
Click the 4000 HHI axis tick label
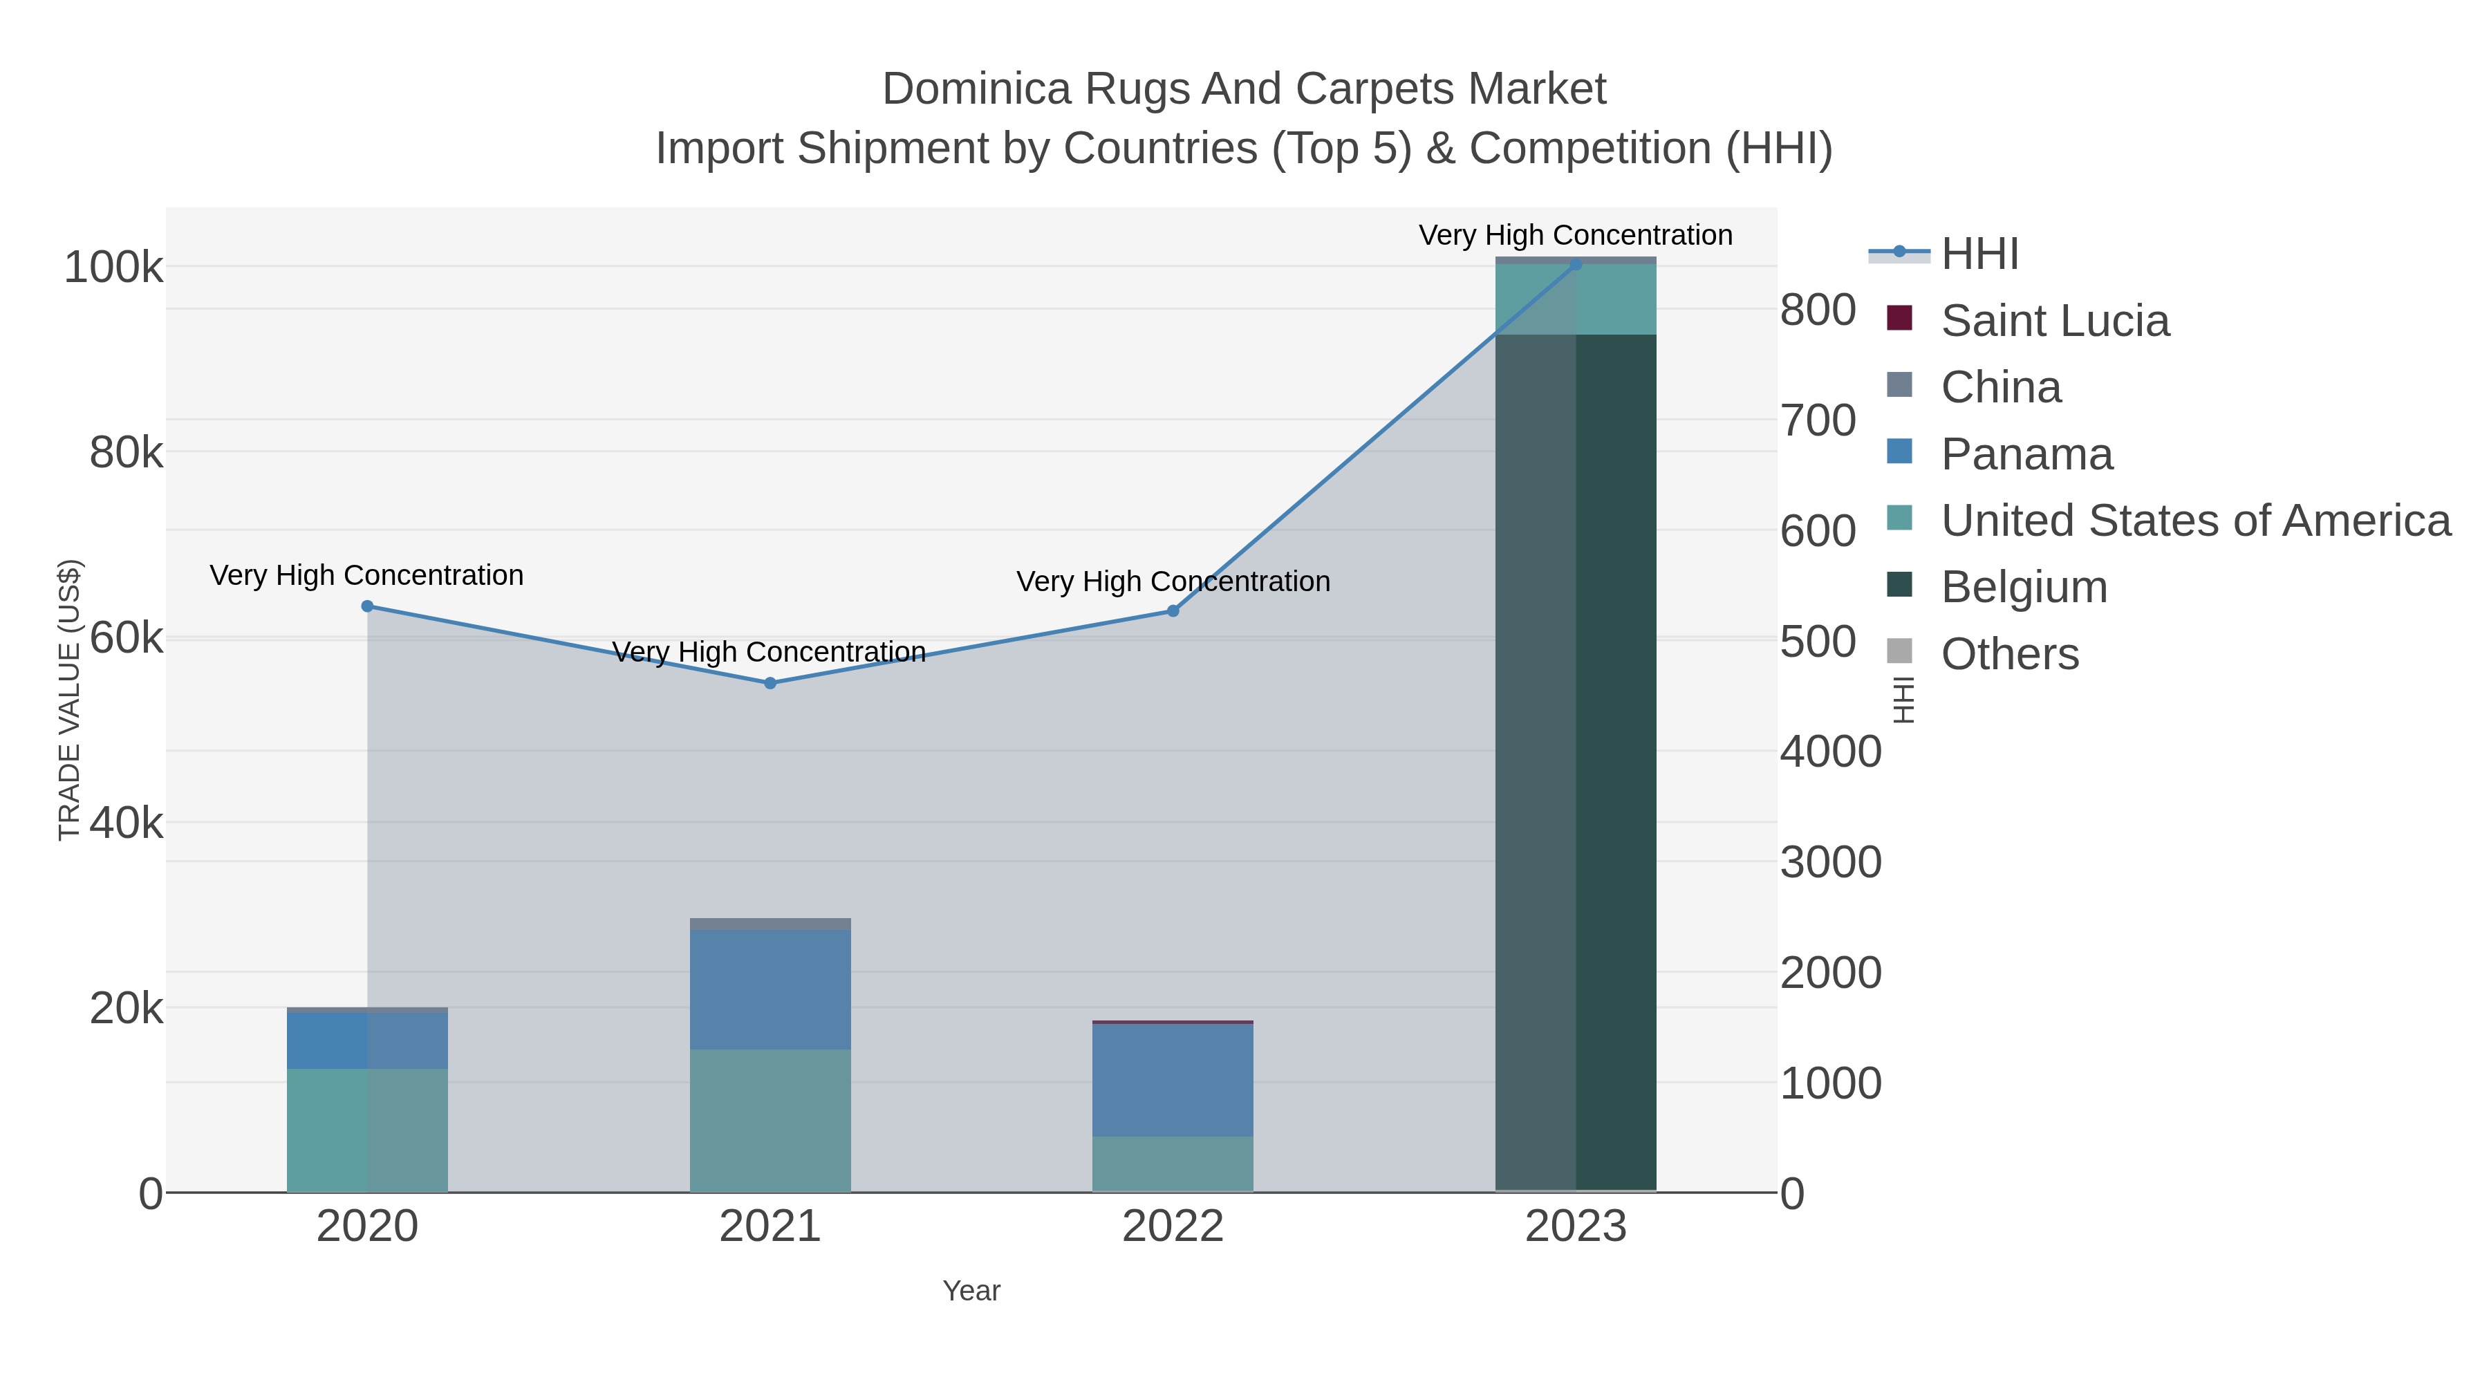point(1831,753)
